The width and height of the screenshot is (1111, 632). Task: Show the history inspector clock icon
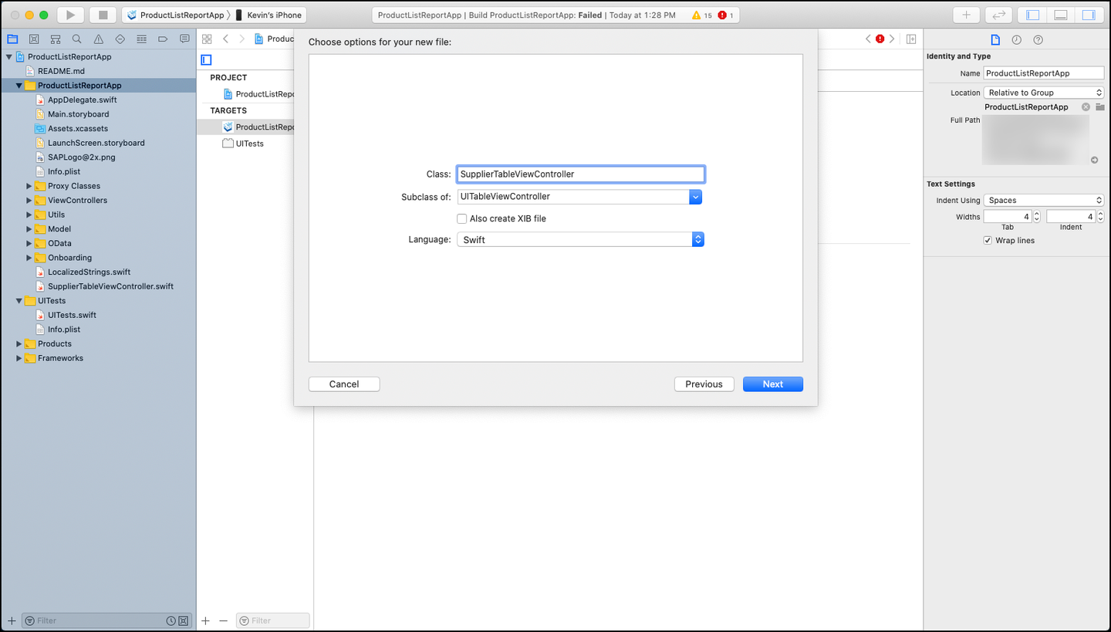1017,39
